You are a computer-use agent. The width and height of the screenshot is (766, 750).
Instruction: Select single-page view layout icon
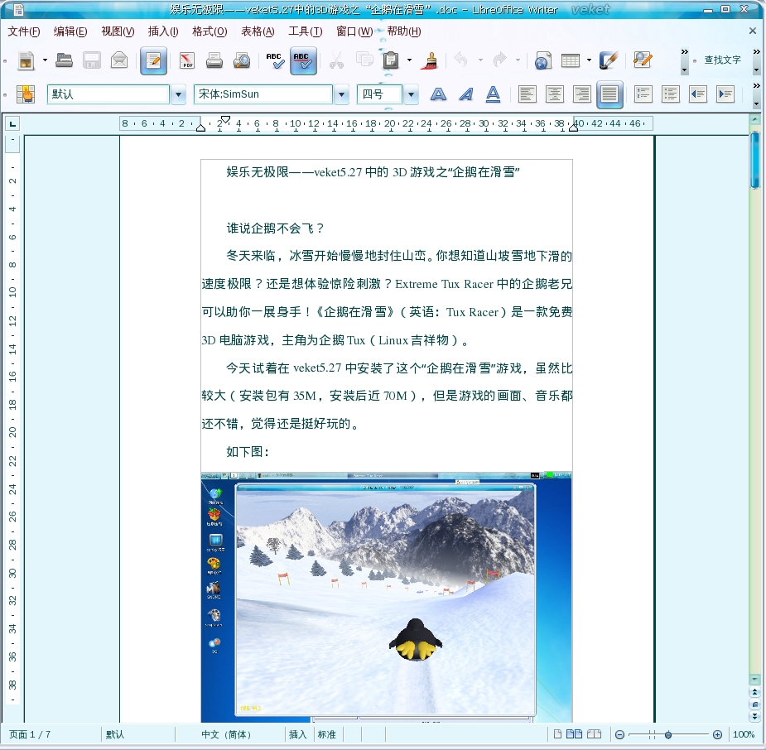click(x=557, y=734)
